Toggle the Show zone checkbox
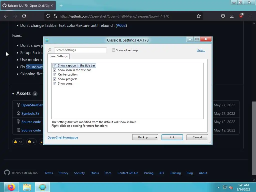 (x=54, y=83)
